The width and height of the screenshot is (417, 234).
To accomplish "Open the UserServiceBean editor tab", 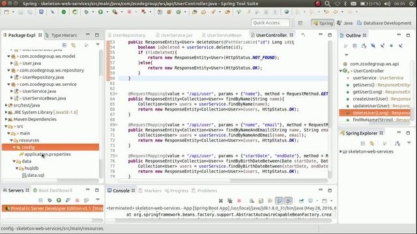I will click(x=222, y=35).
